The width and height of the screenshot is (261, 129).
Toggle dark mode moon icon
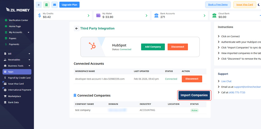coord(259,5)
